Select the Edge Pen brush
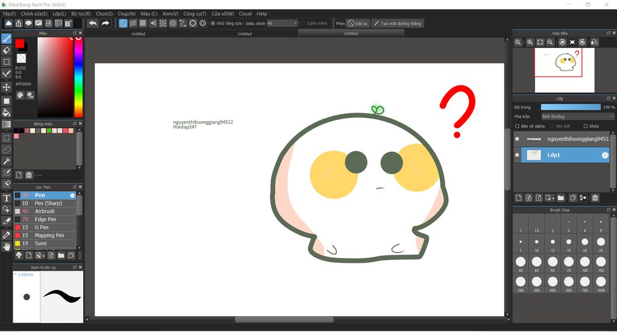This screenshot has height=332, width=617. [45, 219]
